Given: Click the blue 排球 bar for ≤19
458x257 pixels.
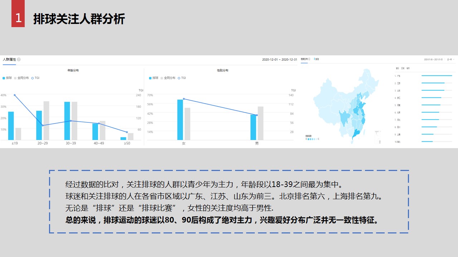Looking at the screenshot, I should point(11,126).
